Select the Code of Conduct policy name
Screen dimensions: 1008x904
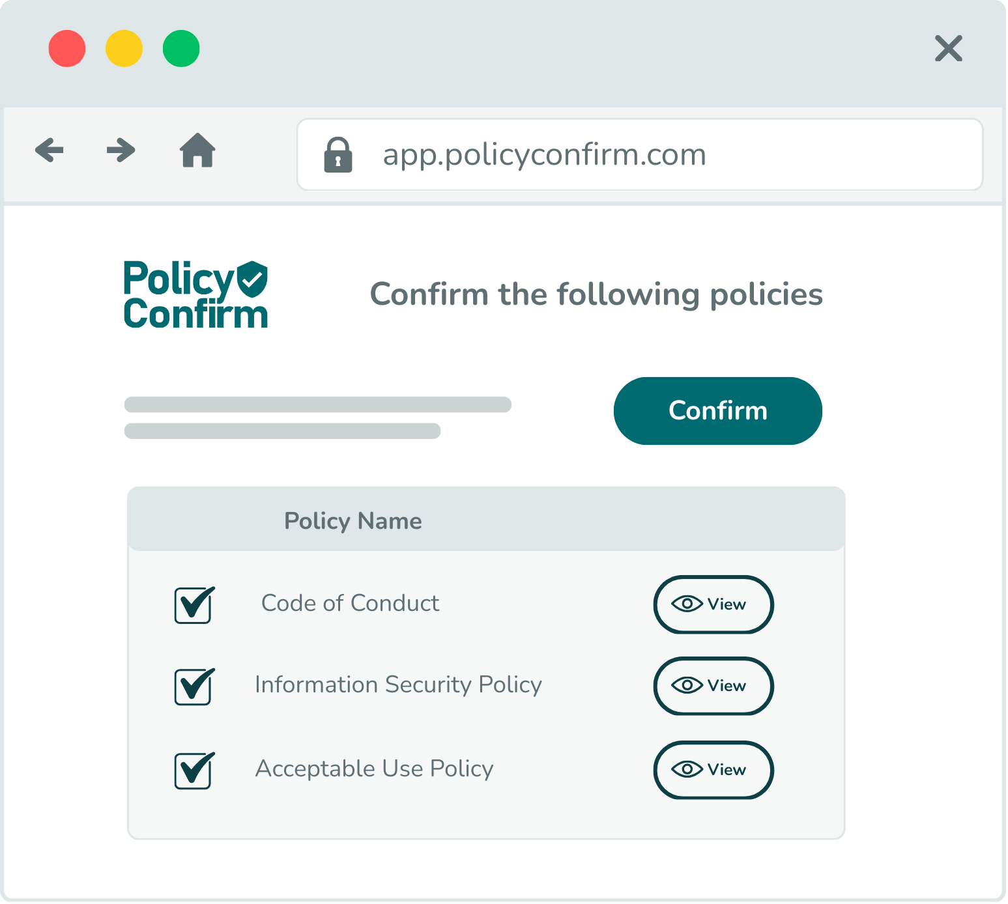point(350,603)
